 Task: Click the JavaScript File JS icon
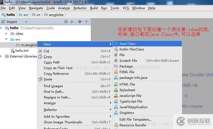[x=116, y=96]
